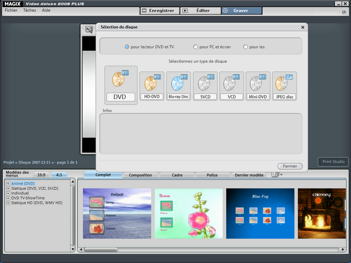
Task: Expand the DVD TV-ShowTime node
Action: pyautogui.click(x=8, y=198)
